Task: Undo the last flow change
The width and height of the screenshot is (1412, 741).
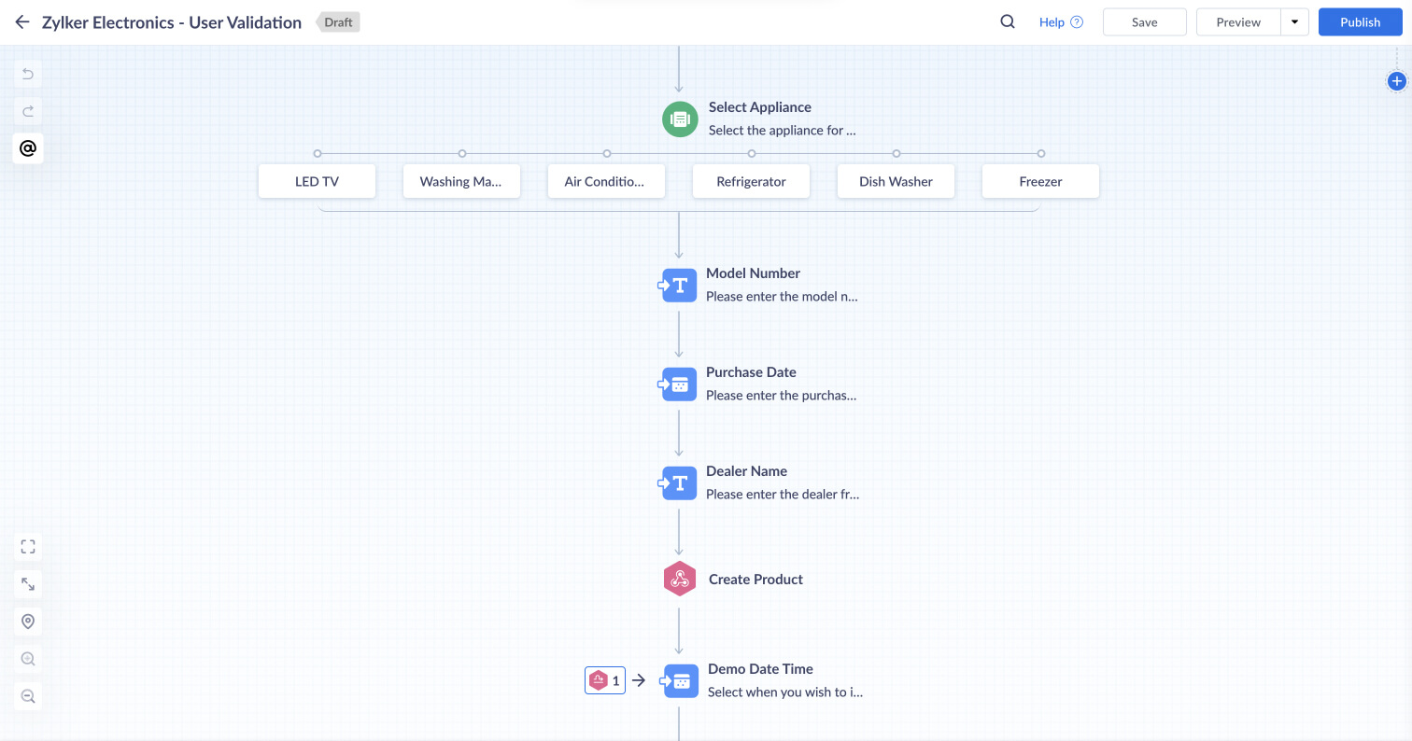Action: click(28, 74)
